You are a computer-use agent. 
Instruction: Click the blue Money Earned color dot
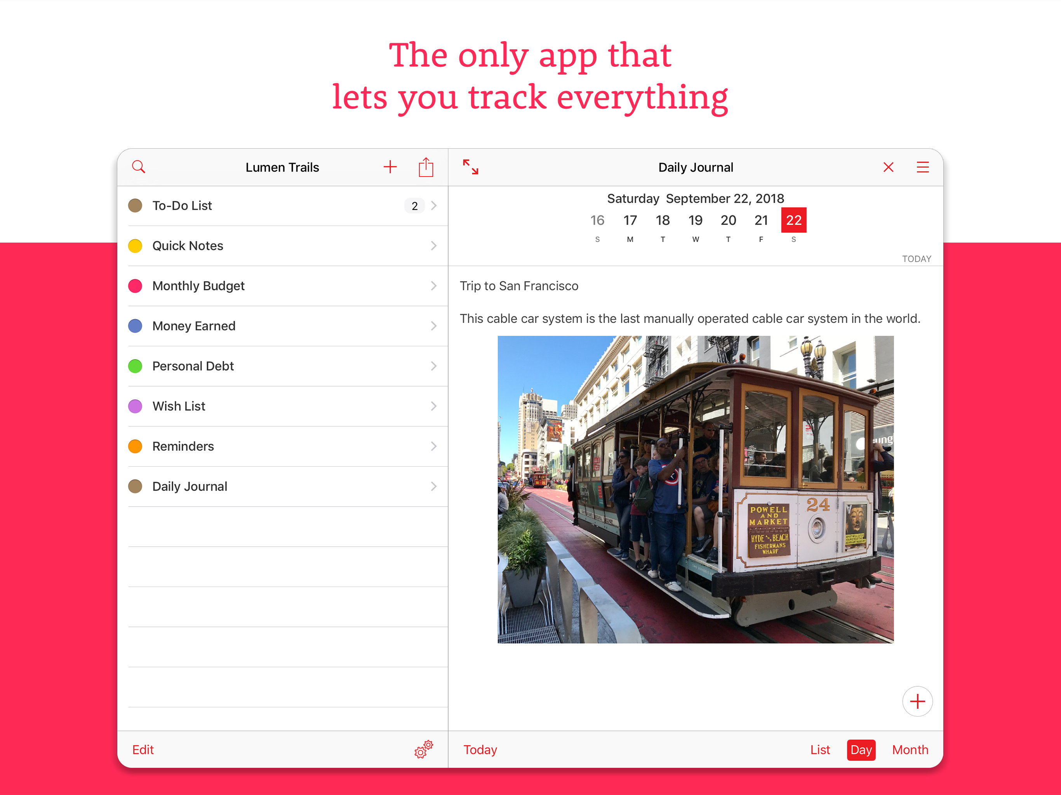(x=135, y=326)
